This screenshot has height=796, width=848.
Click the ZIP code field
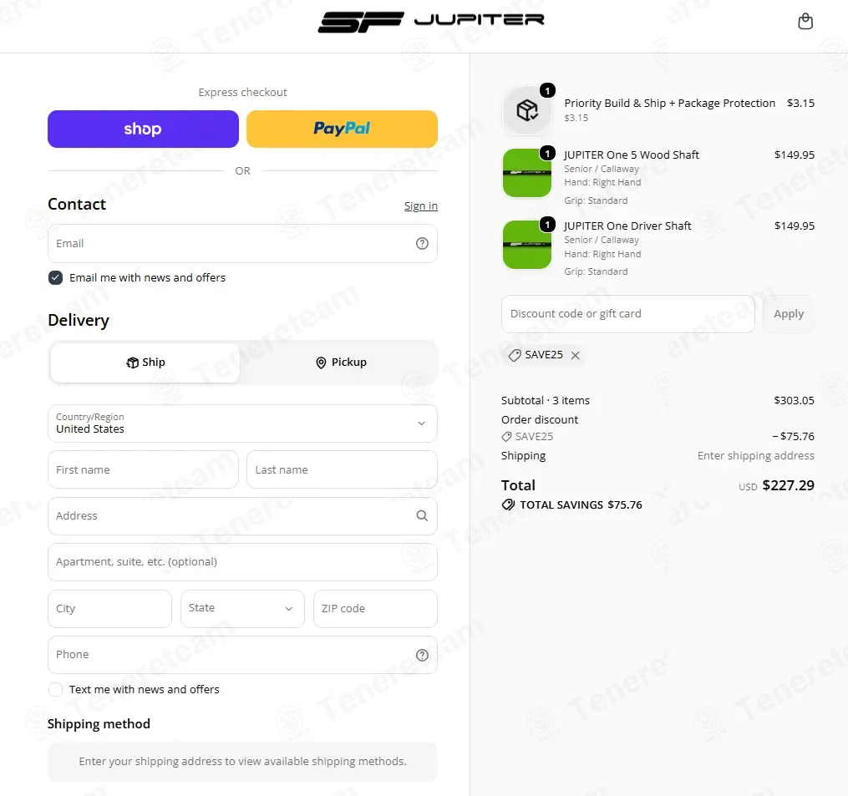click(375, 609)
